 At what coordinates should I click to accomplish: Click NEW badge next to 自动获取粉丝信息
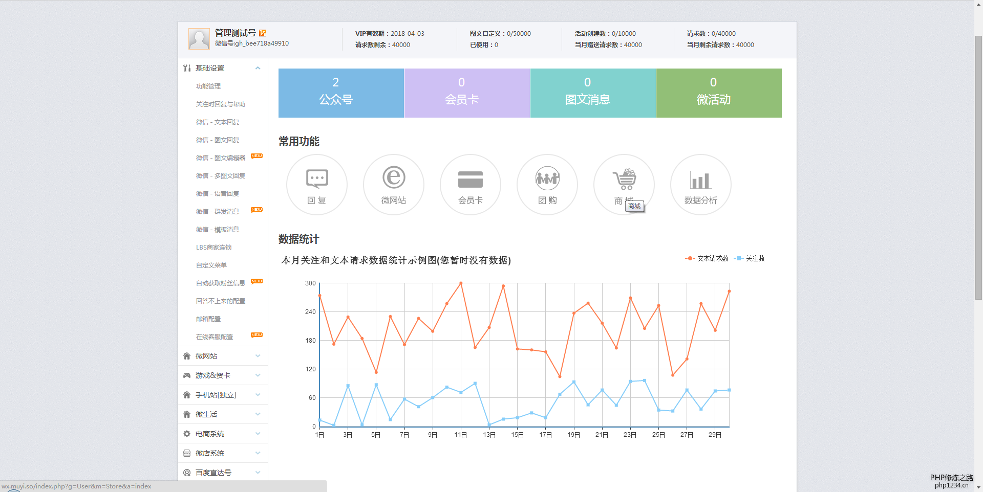coord(257,281)
